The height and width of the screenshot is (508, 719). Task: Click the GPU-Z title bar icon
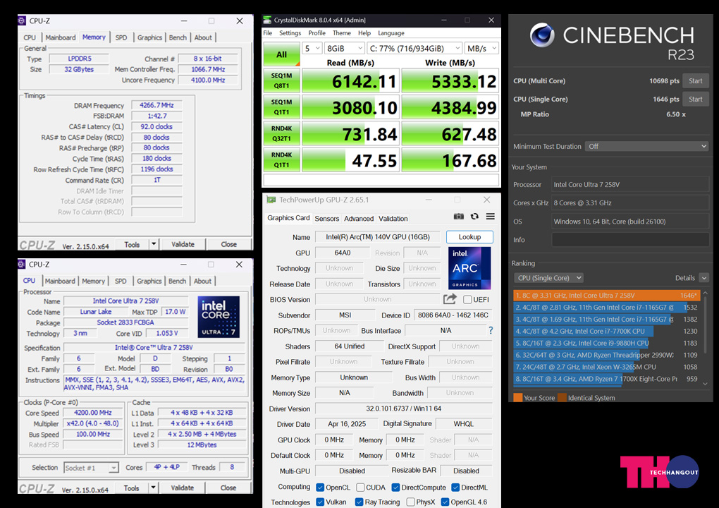[271, 200]
